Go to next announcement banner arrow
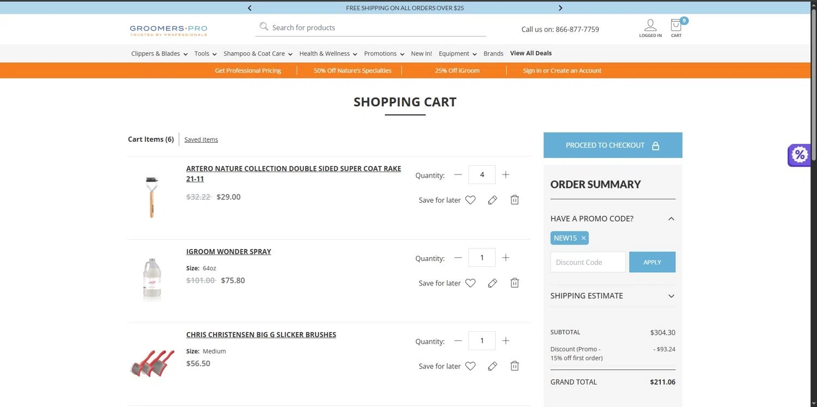This screenshot has width=817, height=407. pos(560,8)
